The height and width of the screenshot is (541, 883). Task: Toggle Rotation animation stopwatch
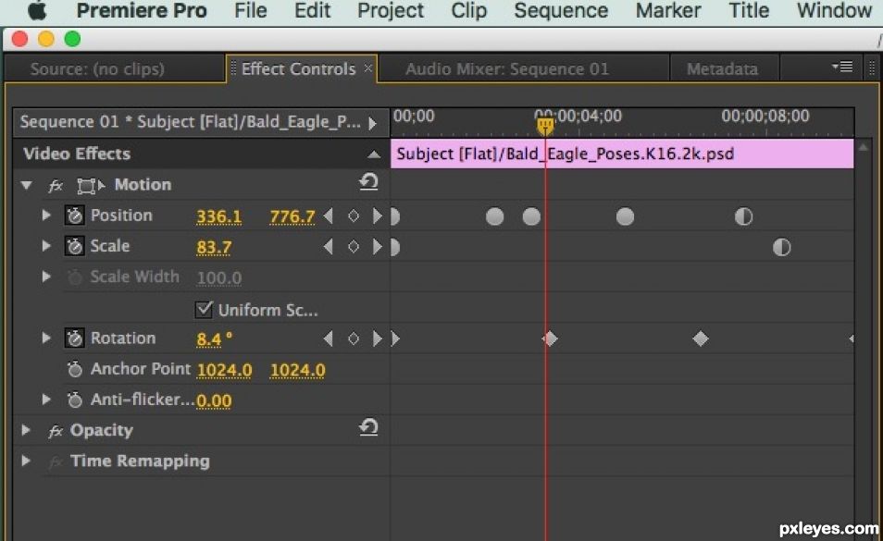click(x=74, y=338)
